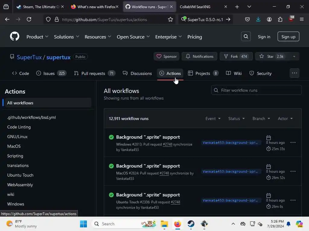Switch to the Code tab
The image size is (309, 231).
coord(21,73)
